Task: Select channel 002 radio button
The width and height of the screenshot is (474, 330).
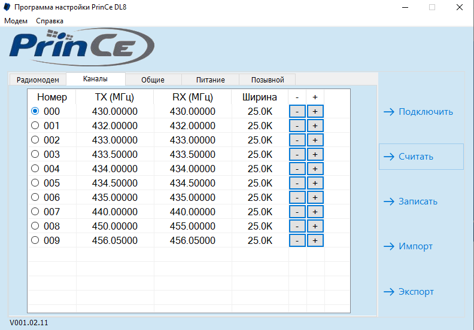Action: 35,140
